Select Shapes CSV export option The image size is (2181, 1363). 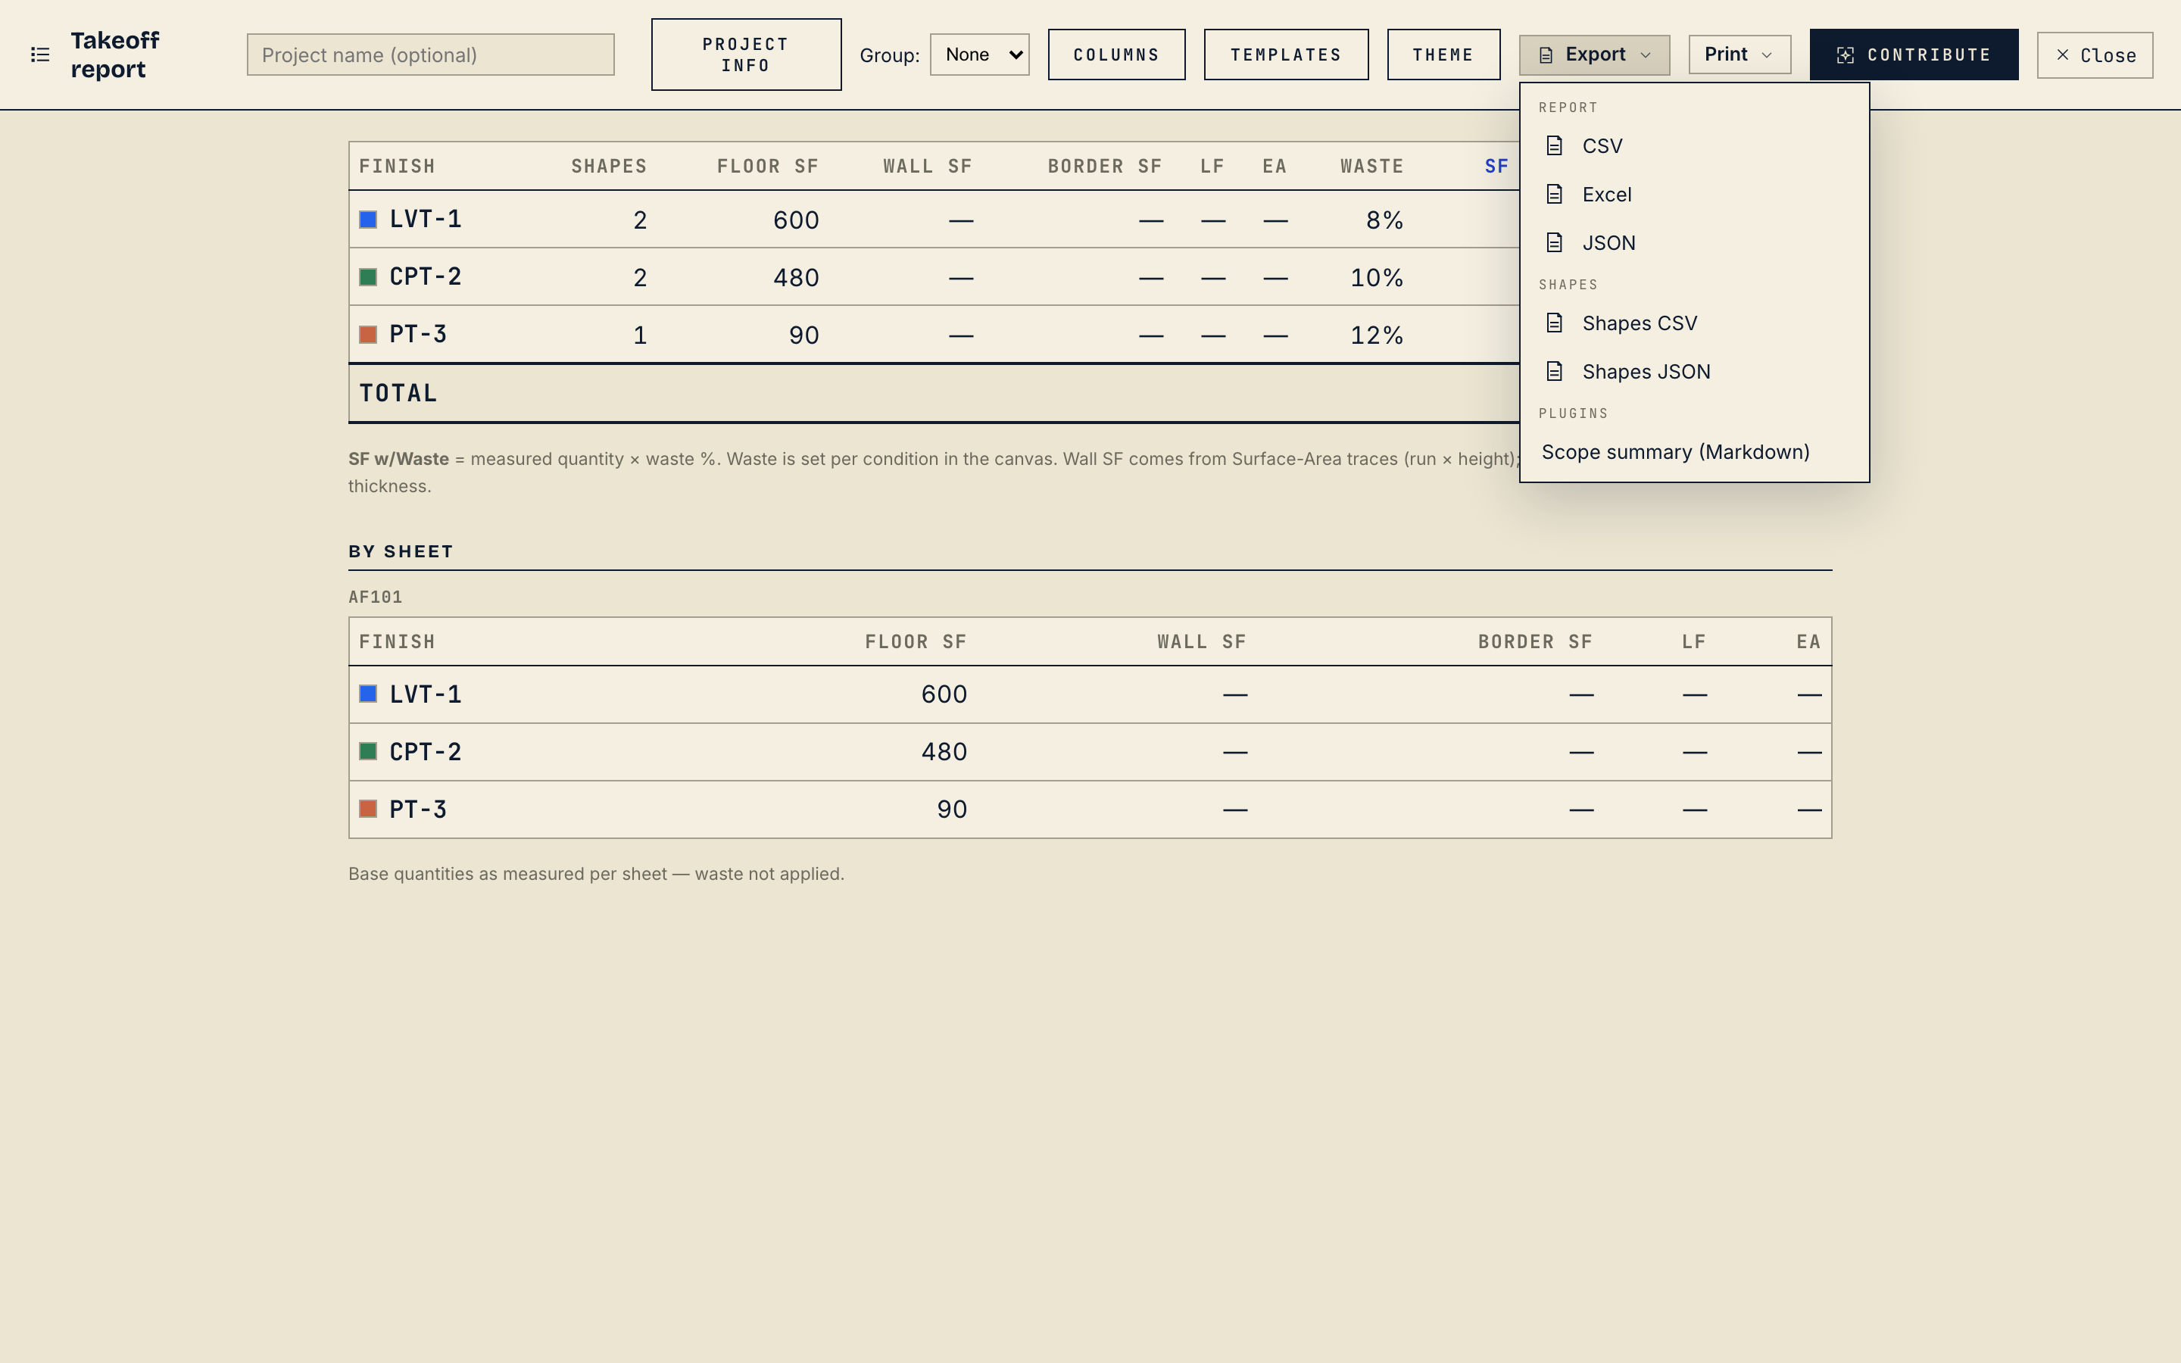point(1694,323)
